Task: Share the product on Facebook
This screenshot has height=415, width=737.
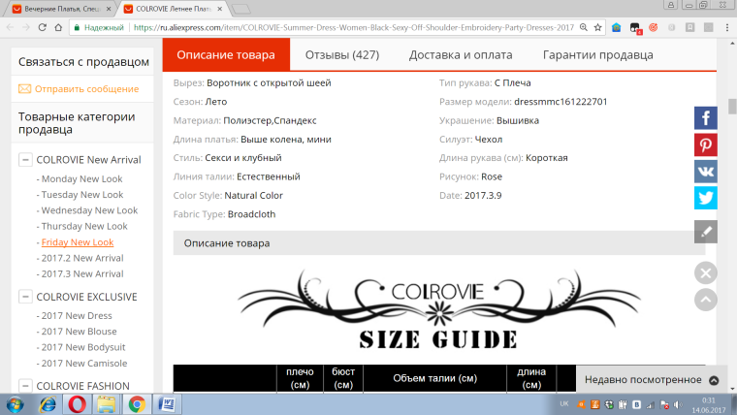Action: coord(706,118)
